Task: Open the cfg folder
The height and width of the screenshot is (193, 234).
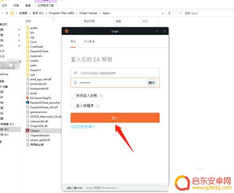Action: (x=30, y=37)
